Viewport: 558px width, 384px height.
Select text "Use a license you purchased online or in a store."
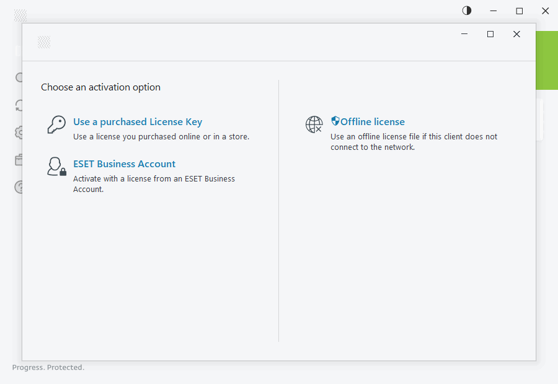click(161, 136)
